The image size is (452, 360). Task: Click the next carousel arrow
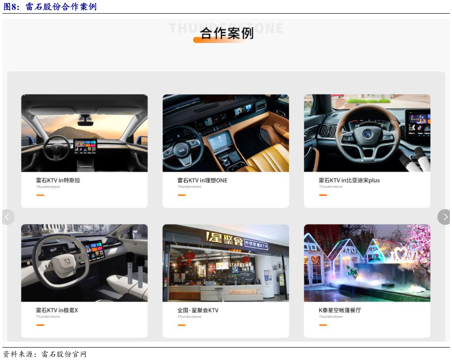coord(444,217)
